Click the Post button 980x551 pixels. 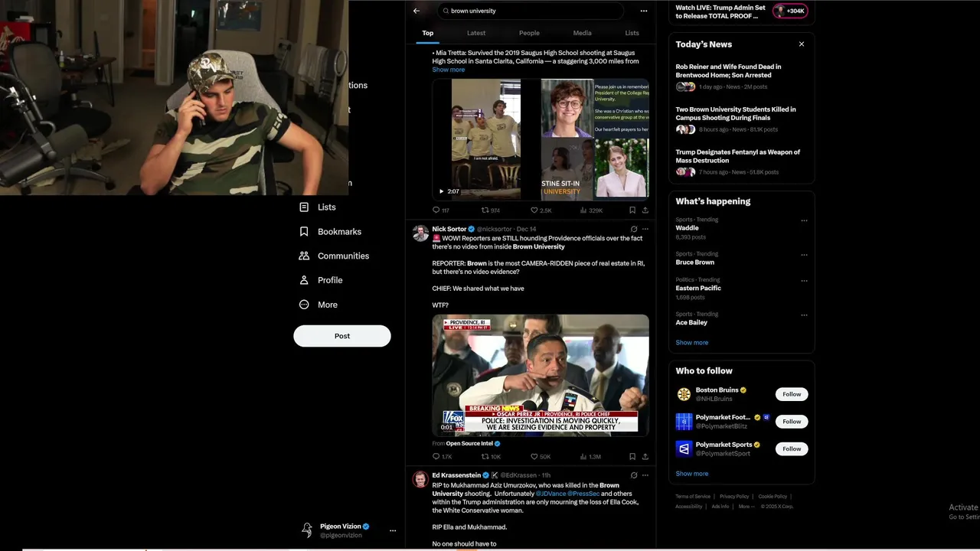coord(342,336)
